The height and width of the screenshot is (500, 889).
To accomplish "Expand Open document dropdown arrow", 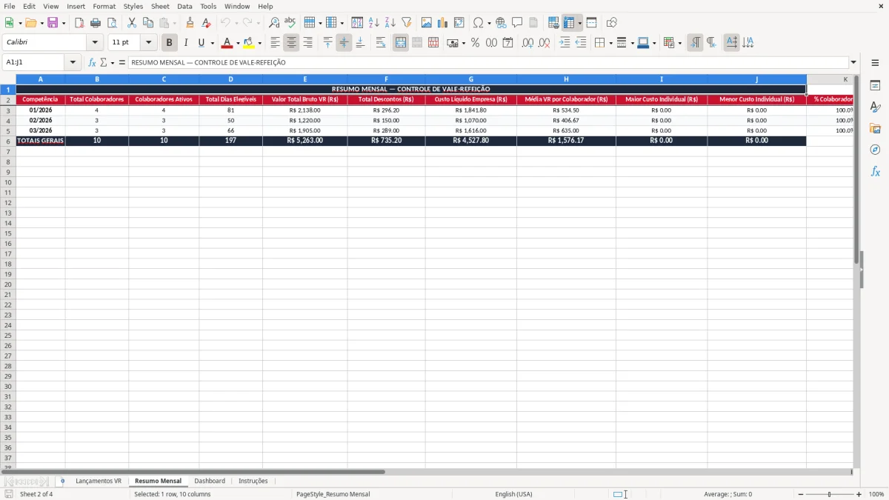I will [x=41, y=23].
